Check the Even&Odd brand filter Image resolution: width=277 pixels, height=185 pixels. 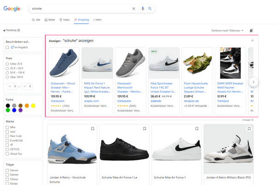coord(7,141)
